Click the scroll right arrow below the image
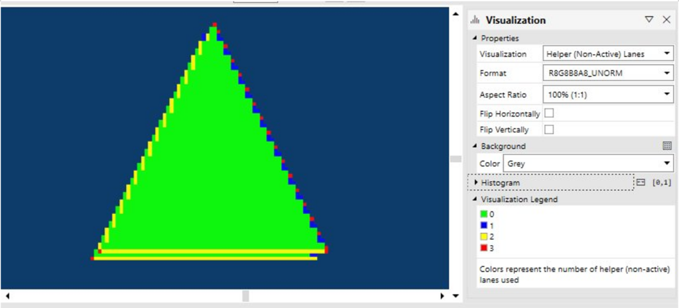679x308 pixels. pos(443,295)
